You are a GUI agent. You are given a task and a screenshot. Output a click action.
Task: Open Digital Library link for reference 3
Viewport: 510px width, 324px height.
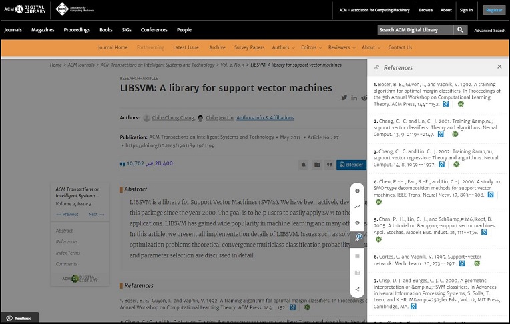tap(457, 165)
